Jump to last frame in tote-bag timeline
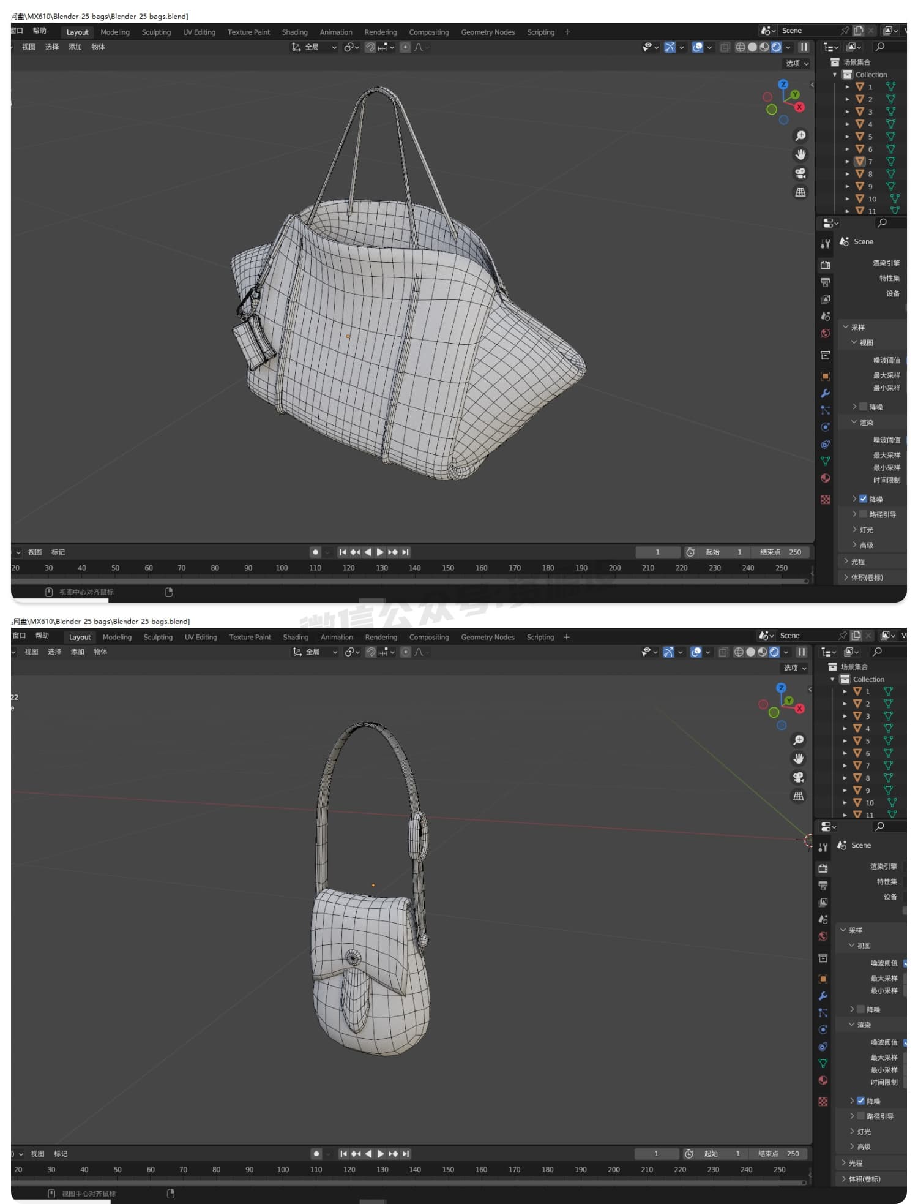Screen dimensions: 918x1204 (x=405, y=552)
